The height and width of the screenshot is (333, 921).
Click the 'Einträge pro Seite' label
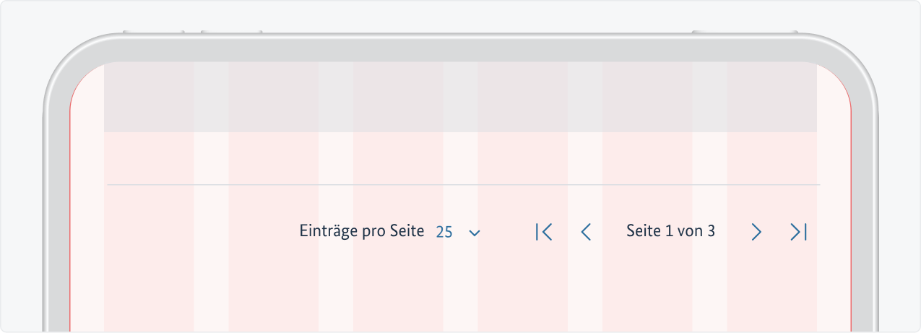(361, 231)
